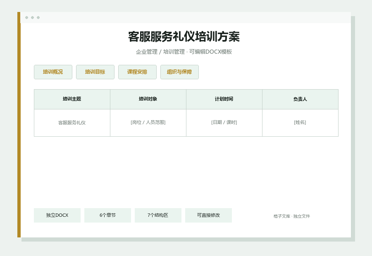The height and width of the screenshot is (256, 372).
Task: Click the 6个章节 badge
Action: click(108, 215)
